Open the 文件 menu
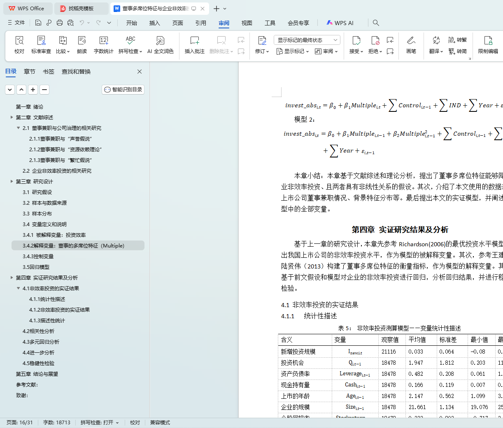This screenshot has width=503, height=428. coord(16,23)
